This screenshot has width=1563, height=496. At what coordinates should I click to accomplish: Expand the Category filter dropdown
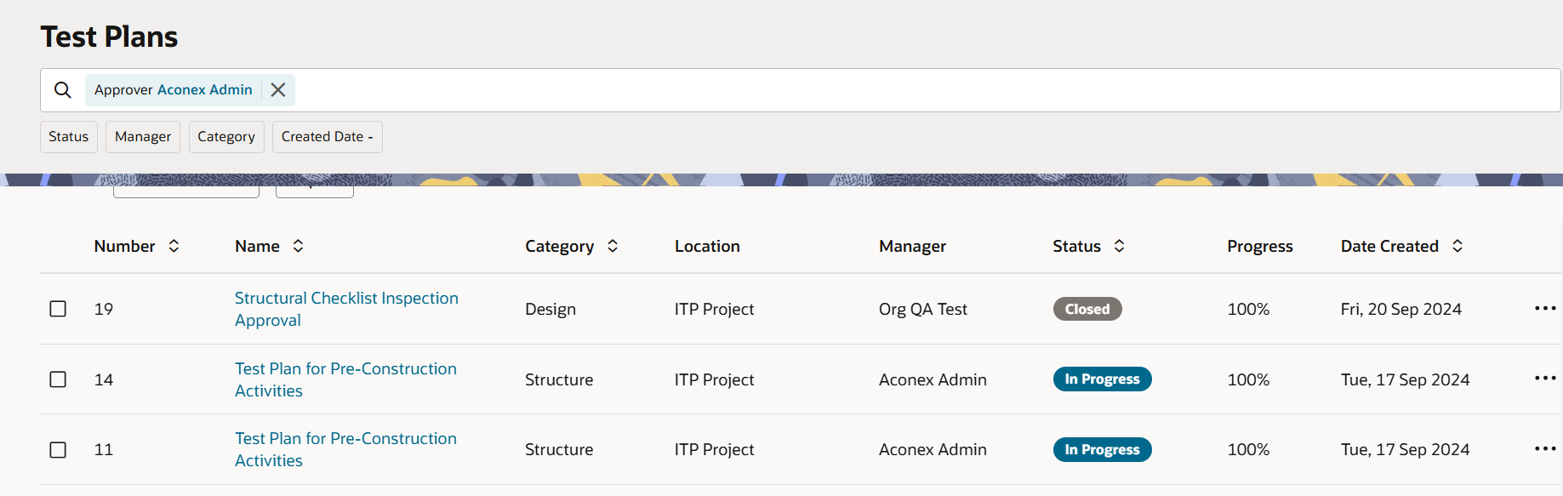click(226, 137)
